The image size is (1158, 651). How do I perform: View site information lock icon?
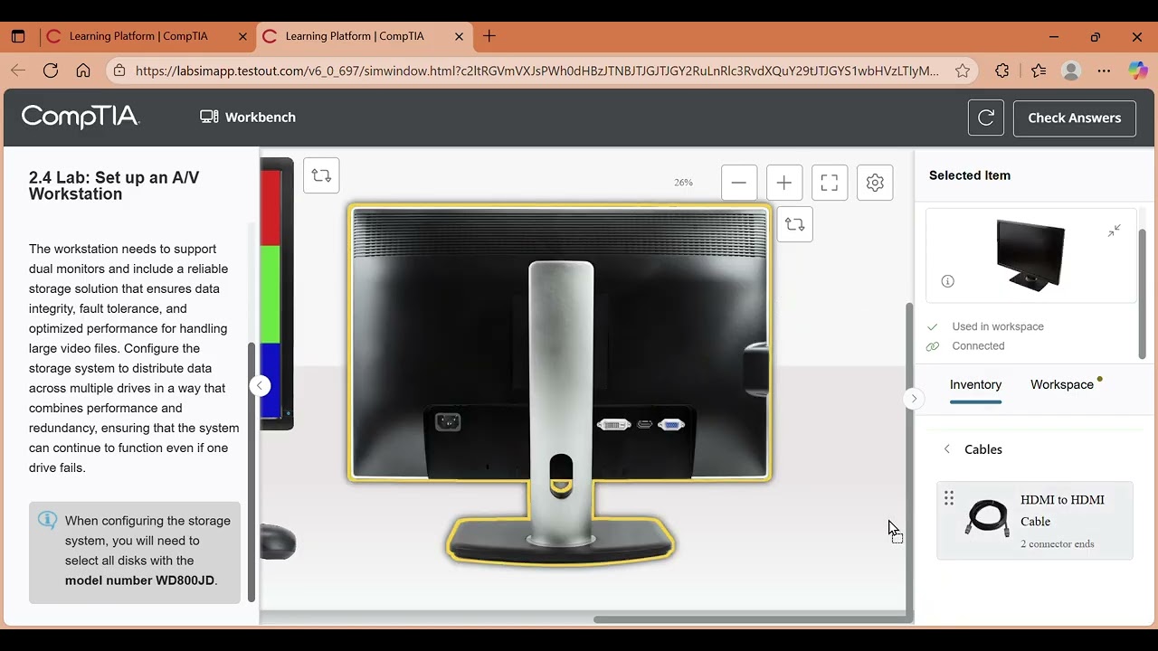[119, 71]
